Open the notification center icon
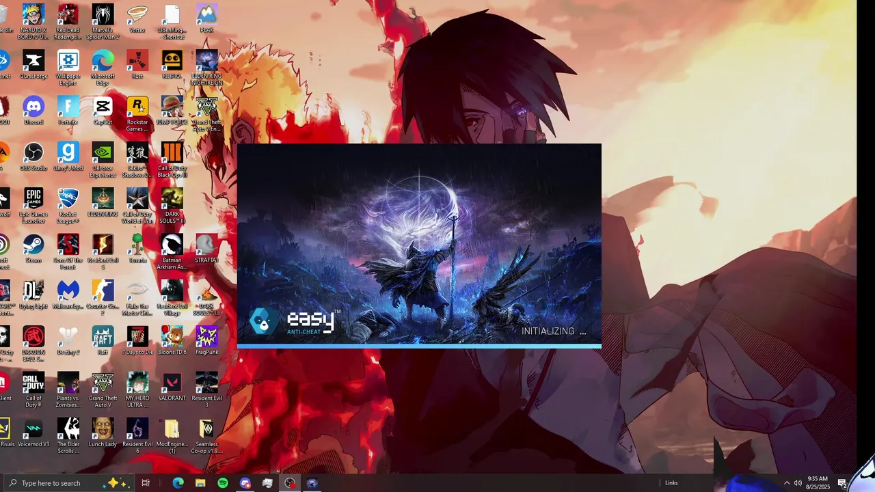 [843, 483]
